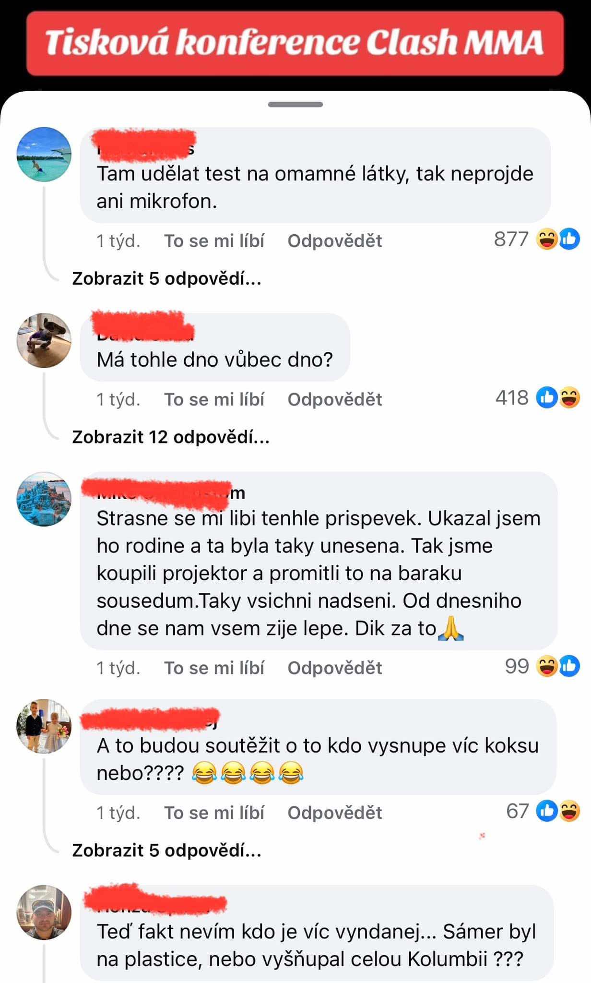Screen dimensions: 591x983
Task: Reply to the projektor comment
Action: [335, 668]
